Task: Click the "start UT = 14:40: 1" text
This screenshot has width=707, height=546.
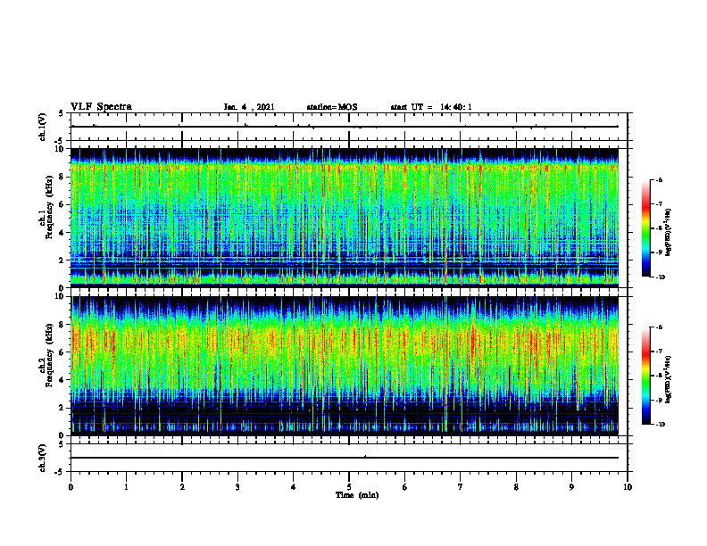Action: [431, 107]
